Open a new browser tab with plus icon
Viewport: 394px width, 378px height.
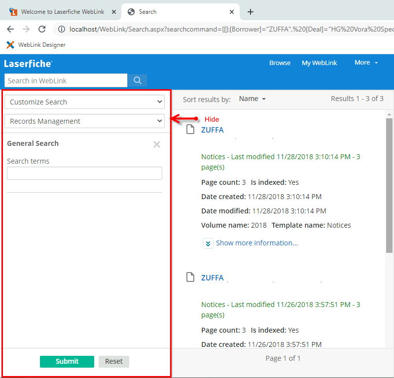tap(251, 12)
